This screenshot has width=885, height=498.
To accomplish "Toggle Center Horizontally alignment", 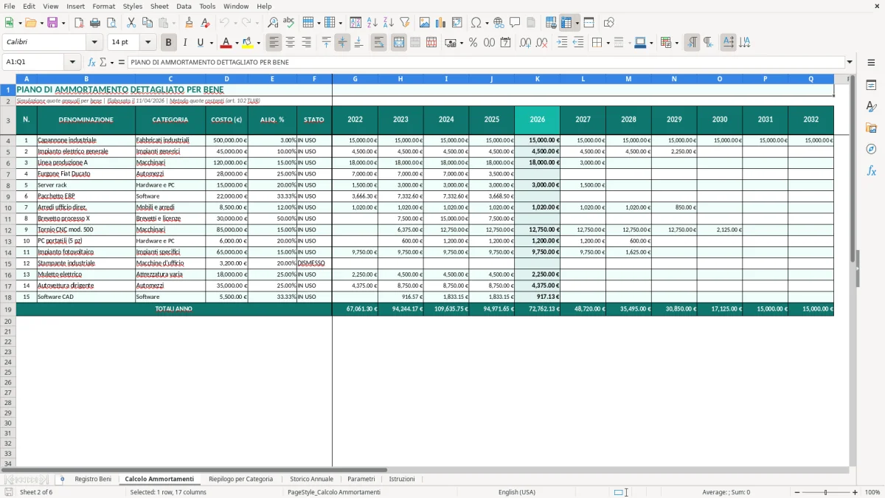I will tap(290, 43).
